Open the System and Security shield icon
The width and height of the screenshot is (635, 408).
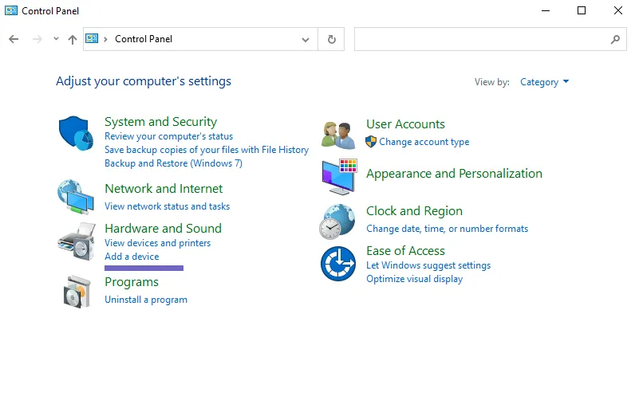click(x=76, y=133)
